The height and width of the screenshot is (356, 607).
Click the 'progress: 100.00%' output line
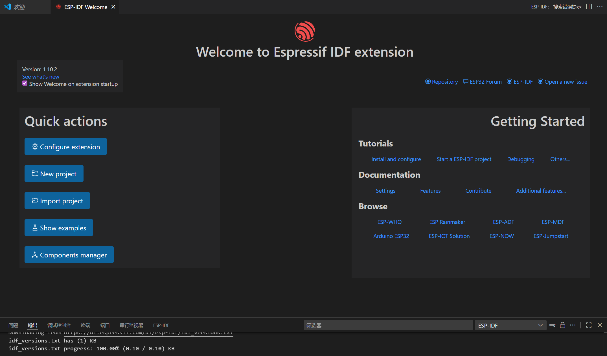[91, 348]
